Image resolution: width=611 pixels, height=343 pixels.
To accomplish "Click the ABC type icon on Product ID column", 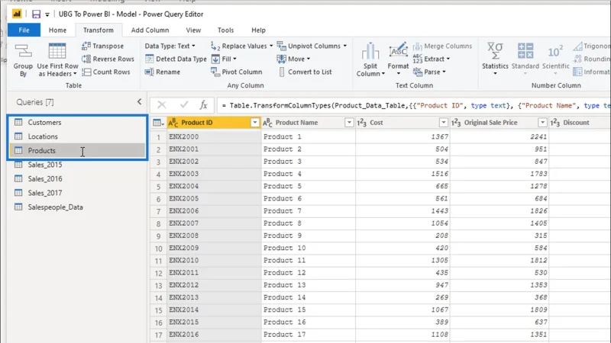I will tap(173, 123).
